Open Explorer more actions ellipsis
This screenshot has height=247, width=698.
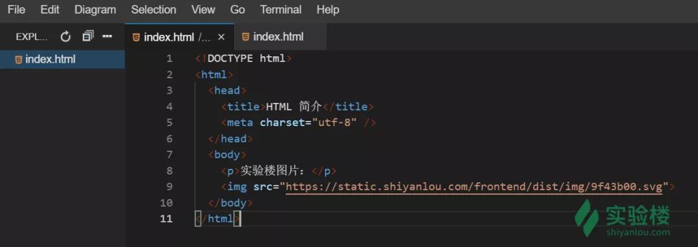pos(107,36)
